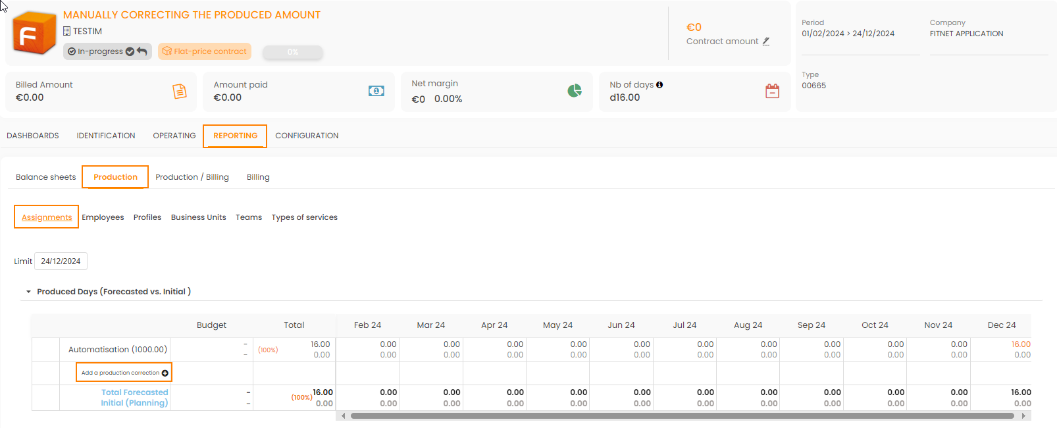Click the Amount paid banknote icon
This screenshot has width=1057, height=428.
point(376,91)
